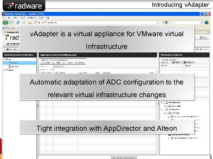
Task: Check the Dev Datacenter checkbox
Action: click(164, 102)
